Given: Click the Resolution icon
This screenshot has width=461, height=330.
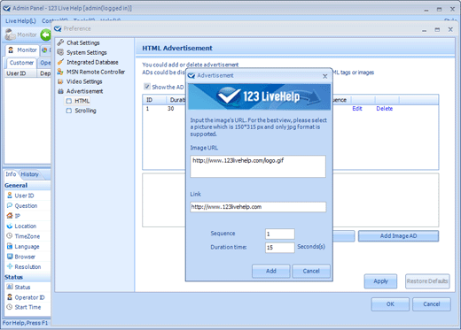Looking at the screenshot, I should tap(10, 266).
